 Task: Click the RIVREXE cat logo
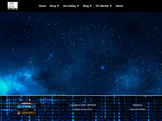13,6
